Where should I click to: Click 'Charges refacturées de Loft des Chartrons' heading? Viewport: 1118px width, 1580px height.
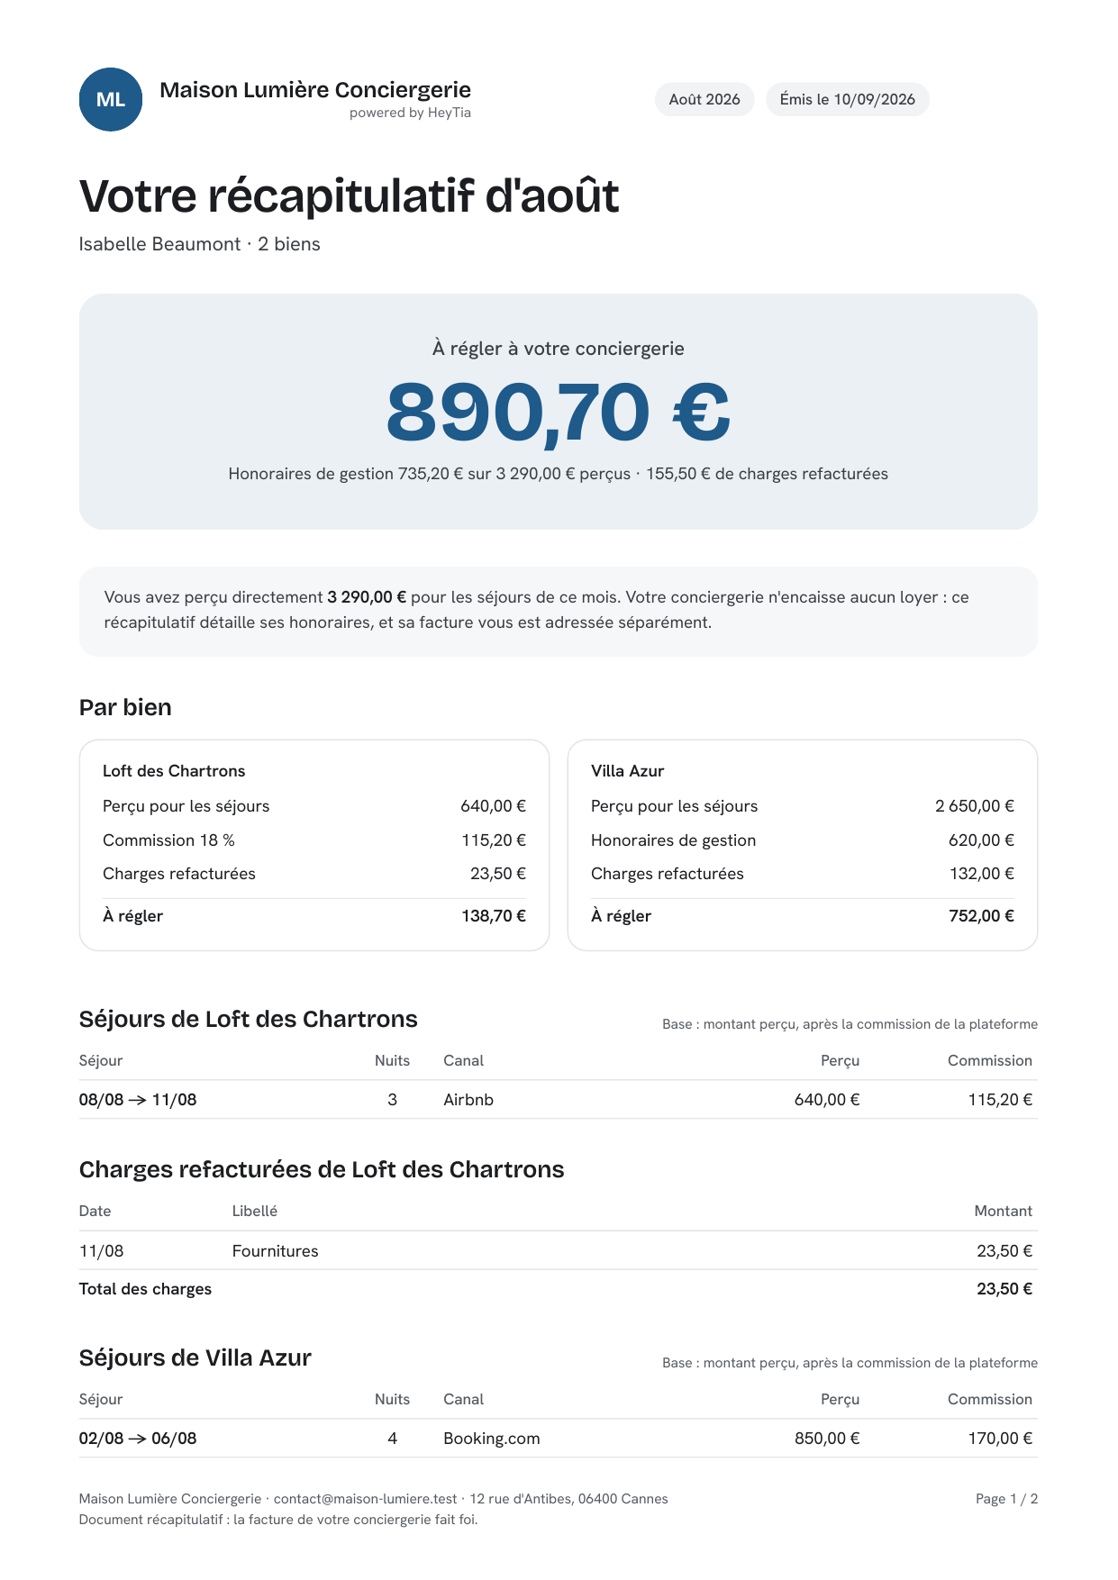[322, 1169]
